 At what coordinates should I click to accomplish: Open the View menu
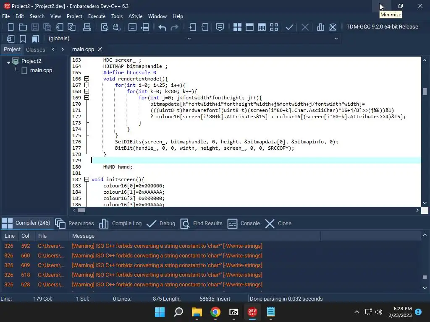pyautogui.click(x=55, y=16)
